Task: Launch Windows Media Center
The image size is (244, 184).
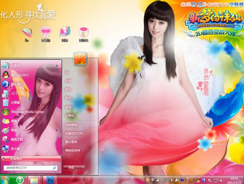Action: (23, 112)
